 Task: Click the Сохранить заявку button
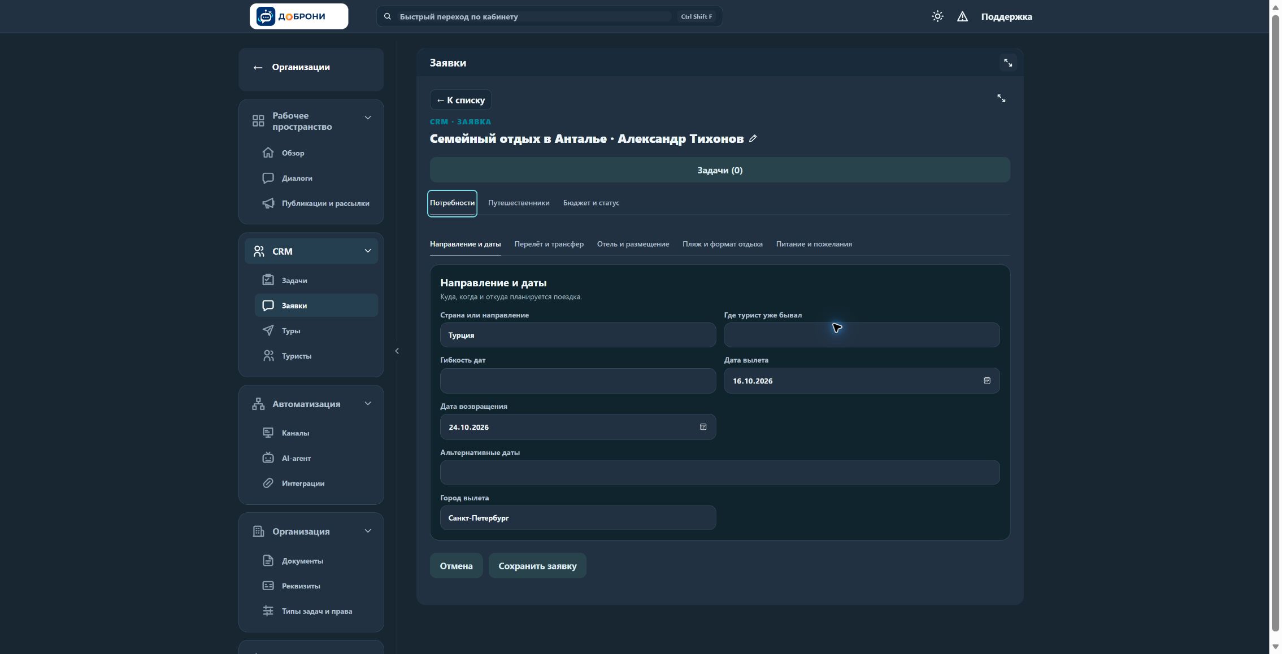tap(537, 566)
